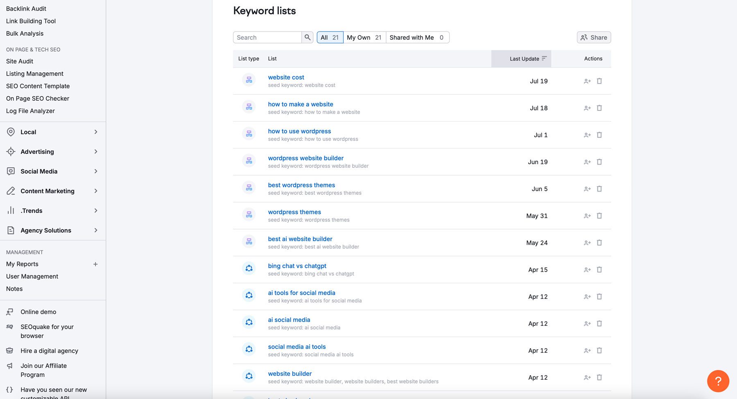Image resolution: width=737 pixels, height=399 pixels.
Task: Click the Agency Solutions document icon
Action: [x=11, y=230]
